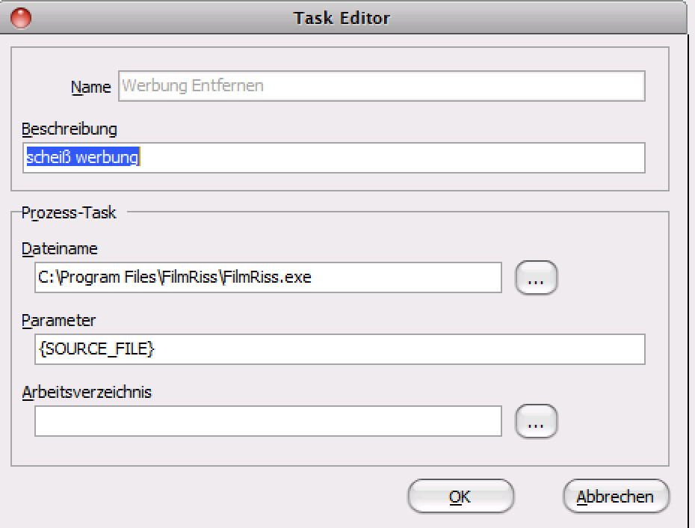Click the {SOURCE_FILE} placeholder text
The width and height of the screenshot is (695, 528).
point(96,349)
